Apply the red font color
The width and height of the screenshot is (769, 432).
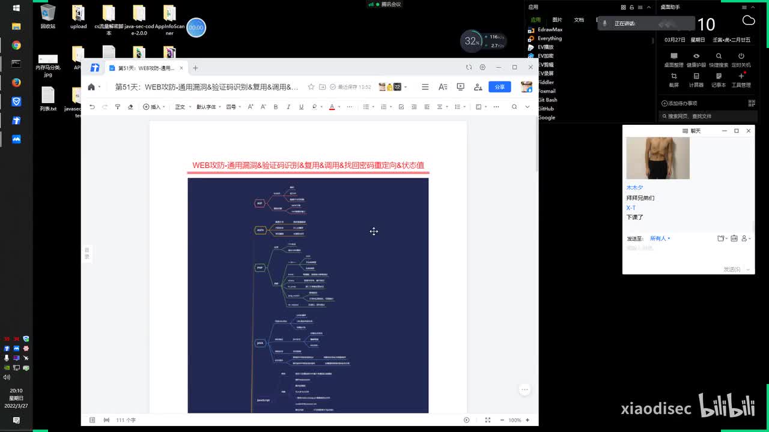tap(332, 107)
